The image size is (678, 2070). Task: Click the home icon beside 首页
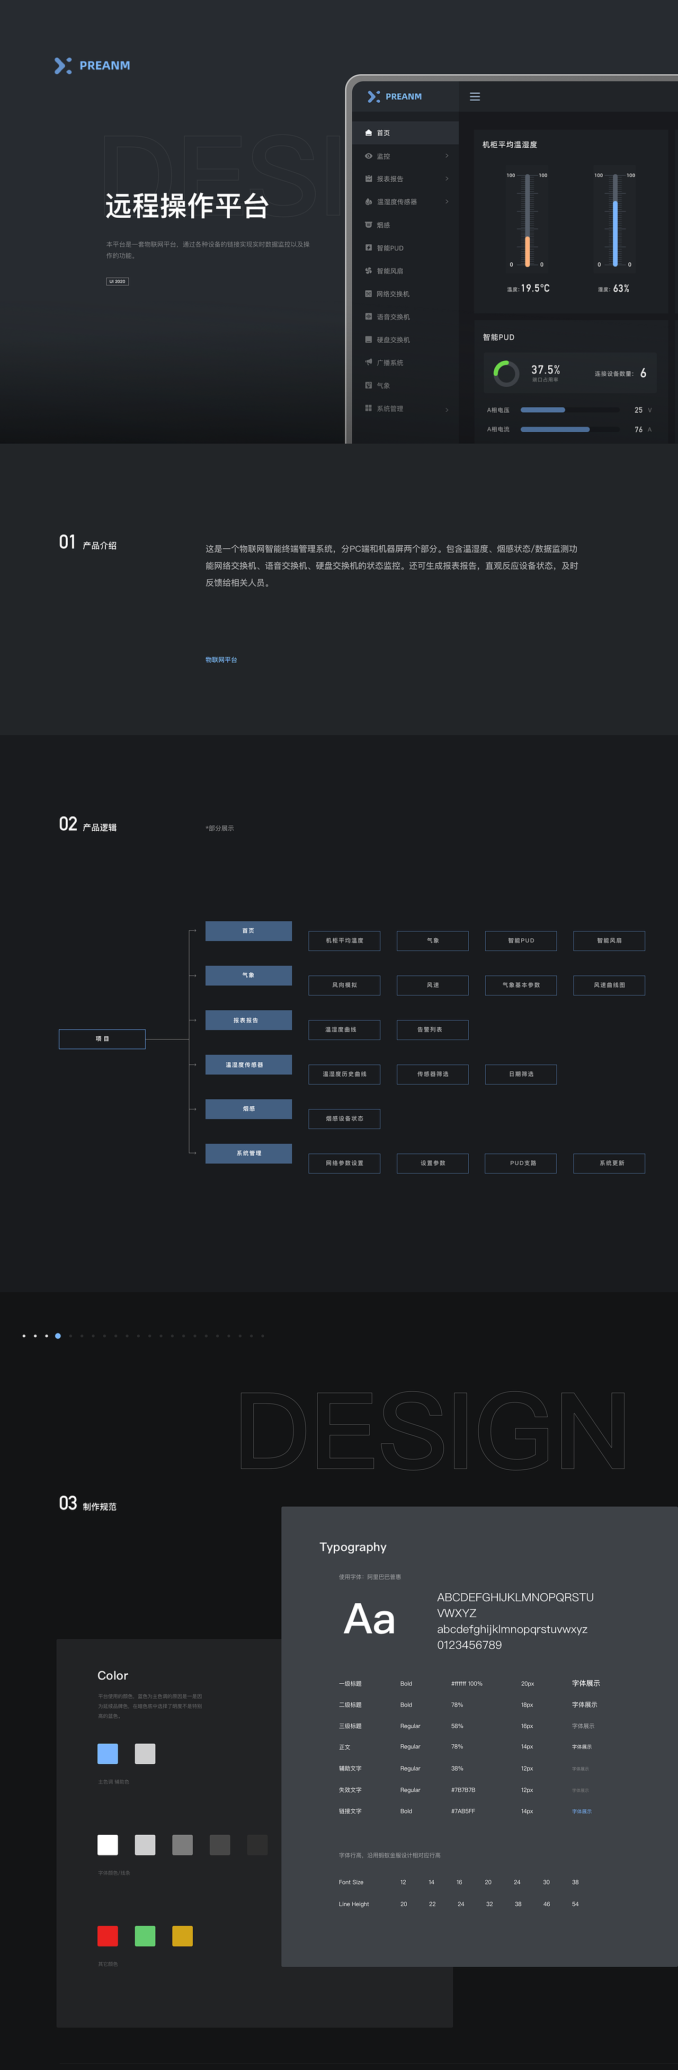369,132
